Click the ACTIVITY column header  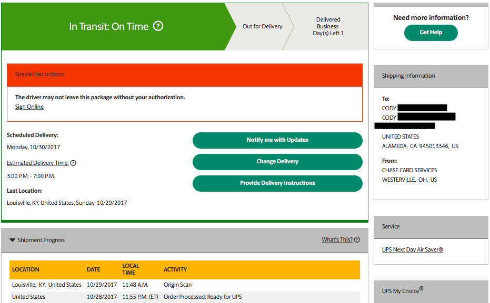pyautogui.click(x=175, y=269)
